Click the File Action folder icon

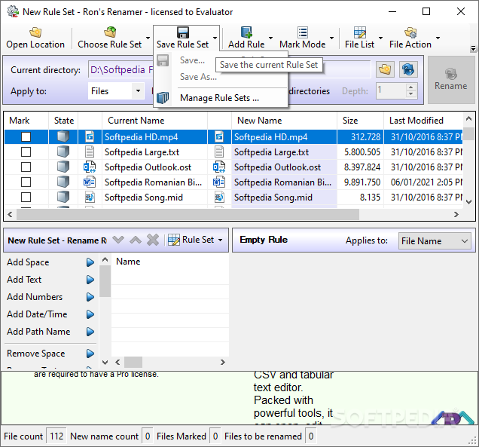(410, 32)
